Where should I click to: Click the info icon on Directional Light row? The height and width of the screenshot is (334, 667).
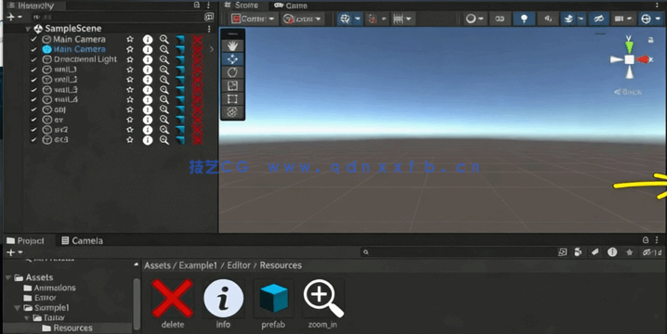(147, 59)
